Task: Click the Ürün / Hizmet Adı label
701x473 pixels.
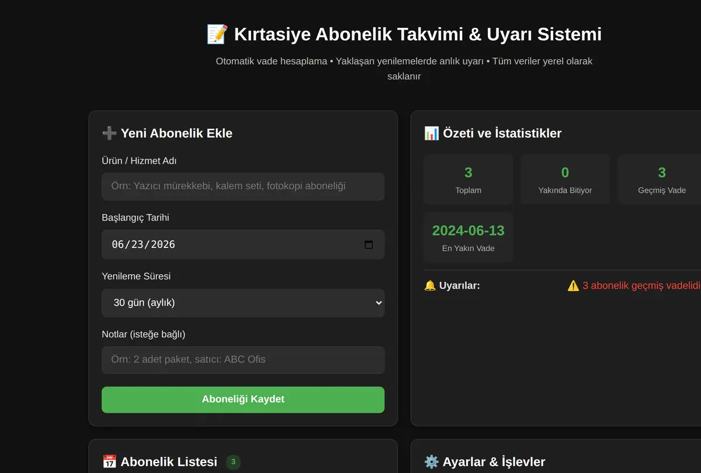Action: (139, 161)
